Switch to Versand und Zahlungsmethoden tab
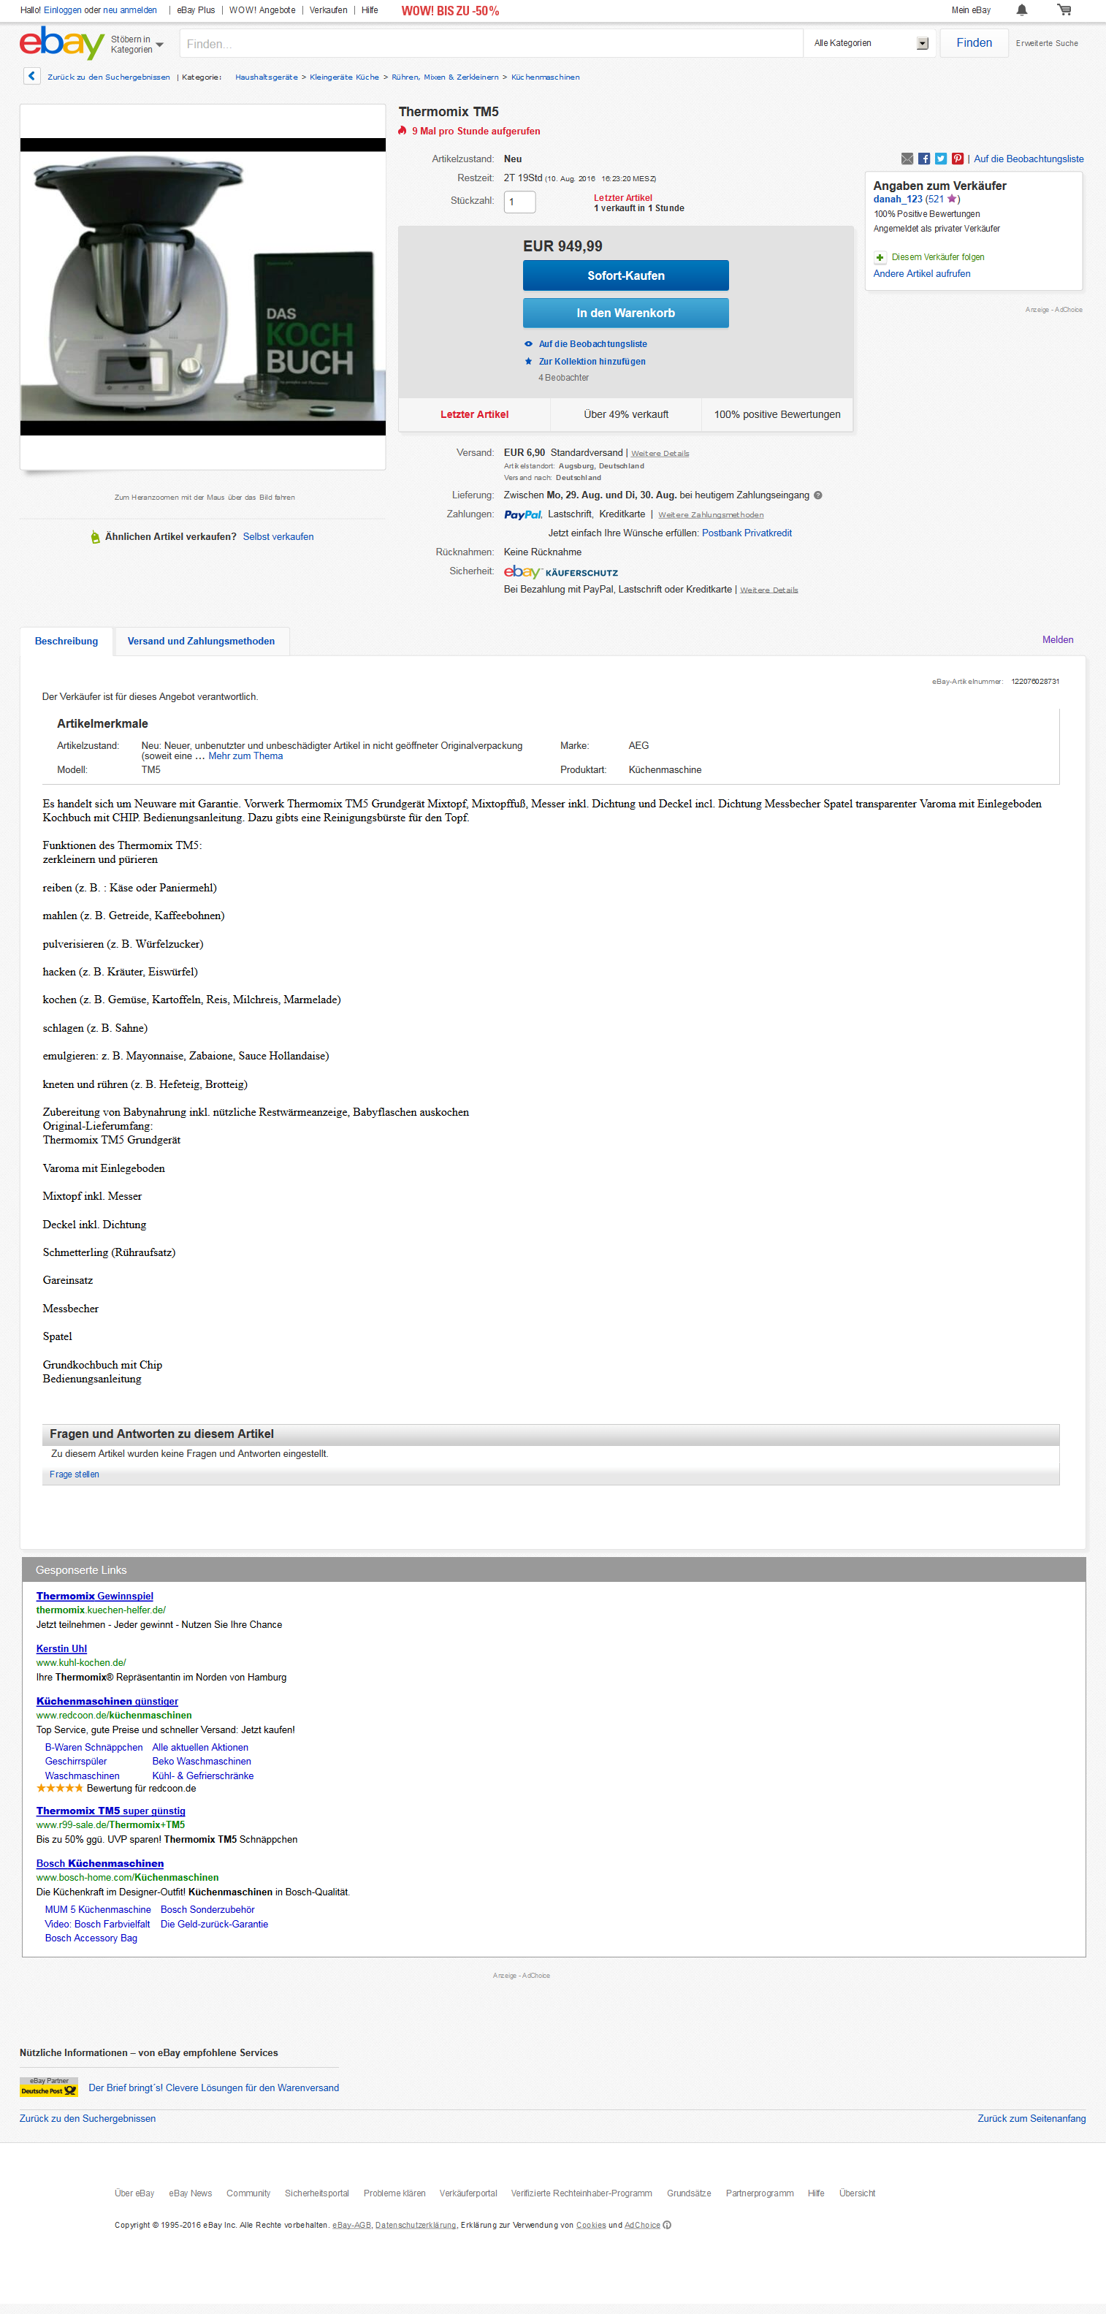 201,641
